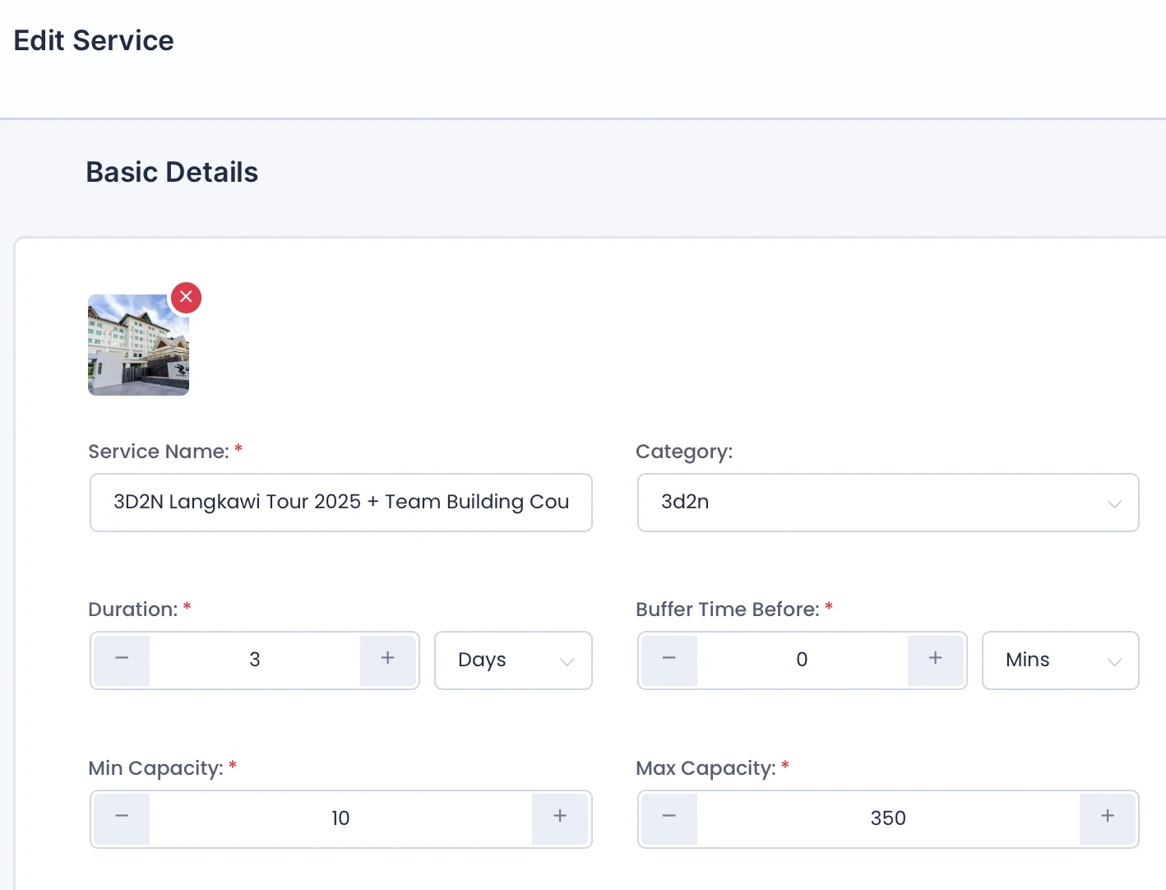Increase Min Capacity using plus icon

(x=560, y=818)
